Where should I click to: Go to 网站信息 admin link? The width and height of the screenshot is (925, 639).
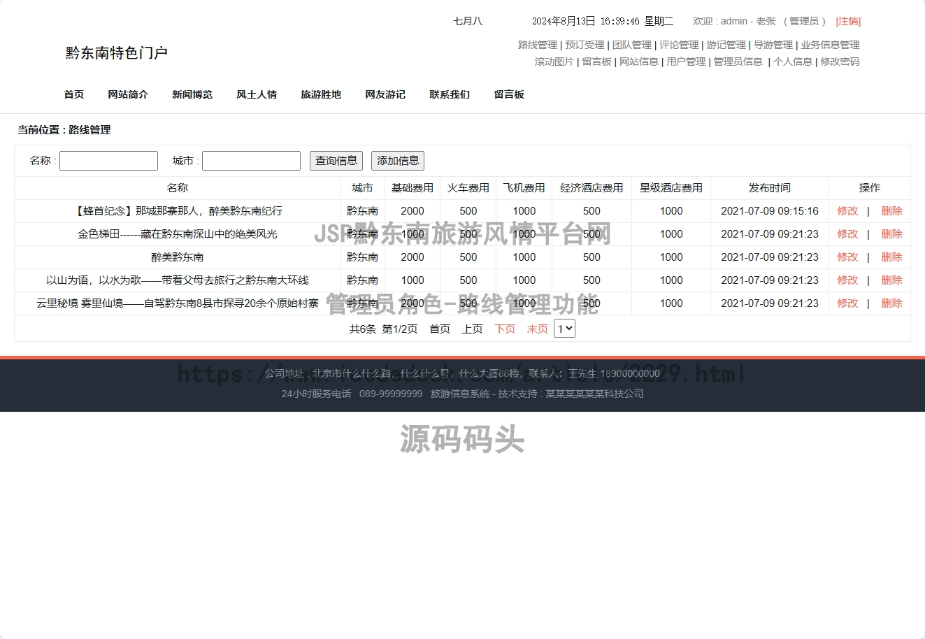click(639, 62)
